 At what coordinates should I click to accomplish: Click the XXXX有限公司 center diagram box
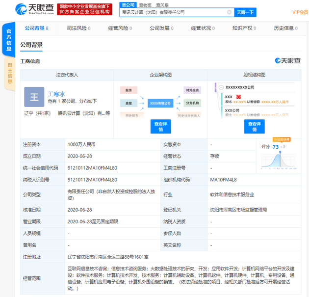click(160, 103)
